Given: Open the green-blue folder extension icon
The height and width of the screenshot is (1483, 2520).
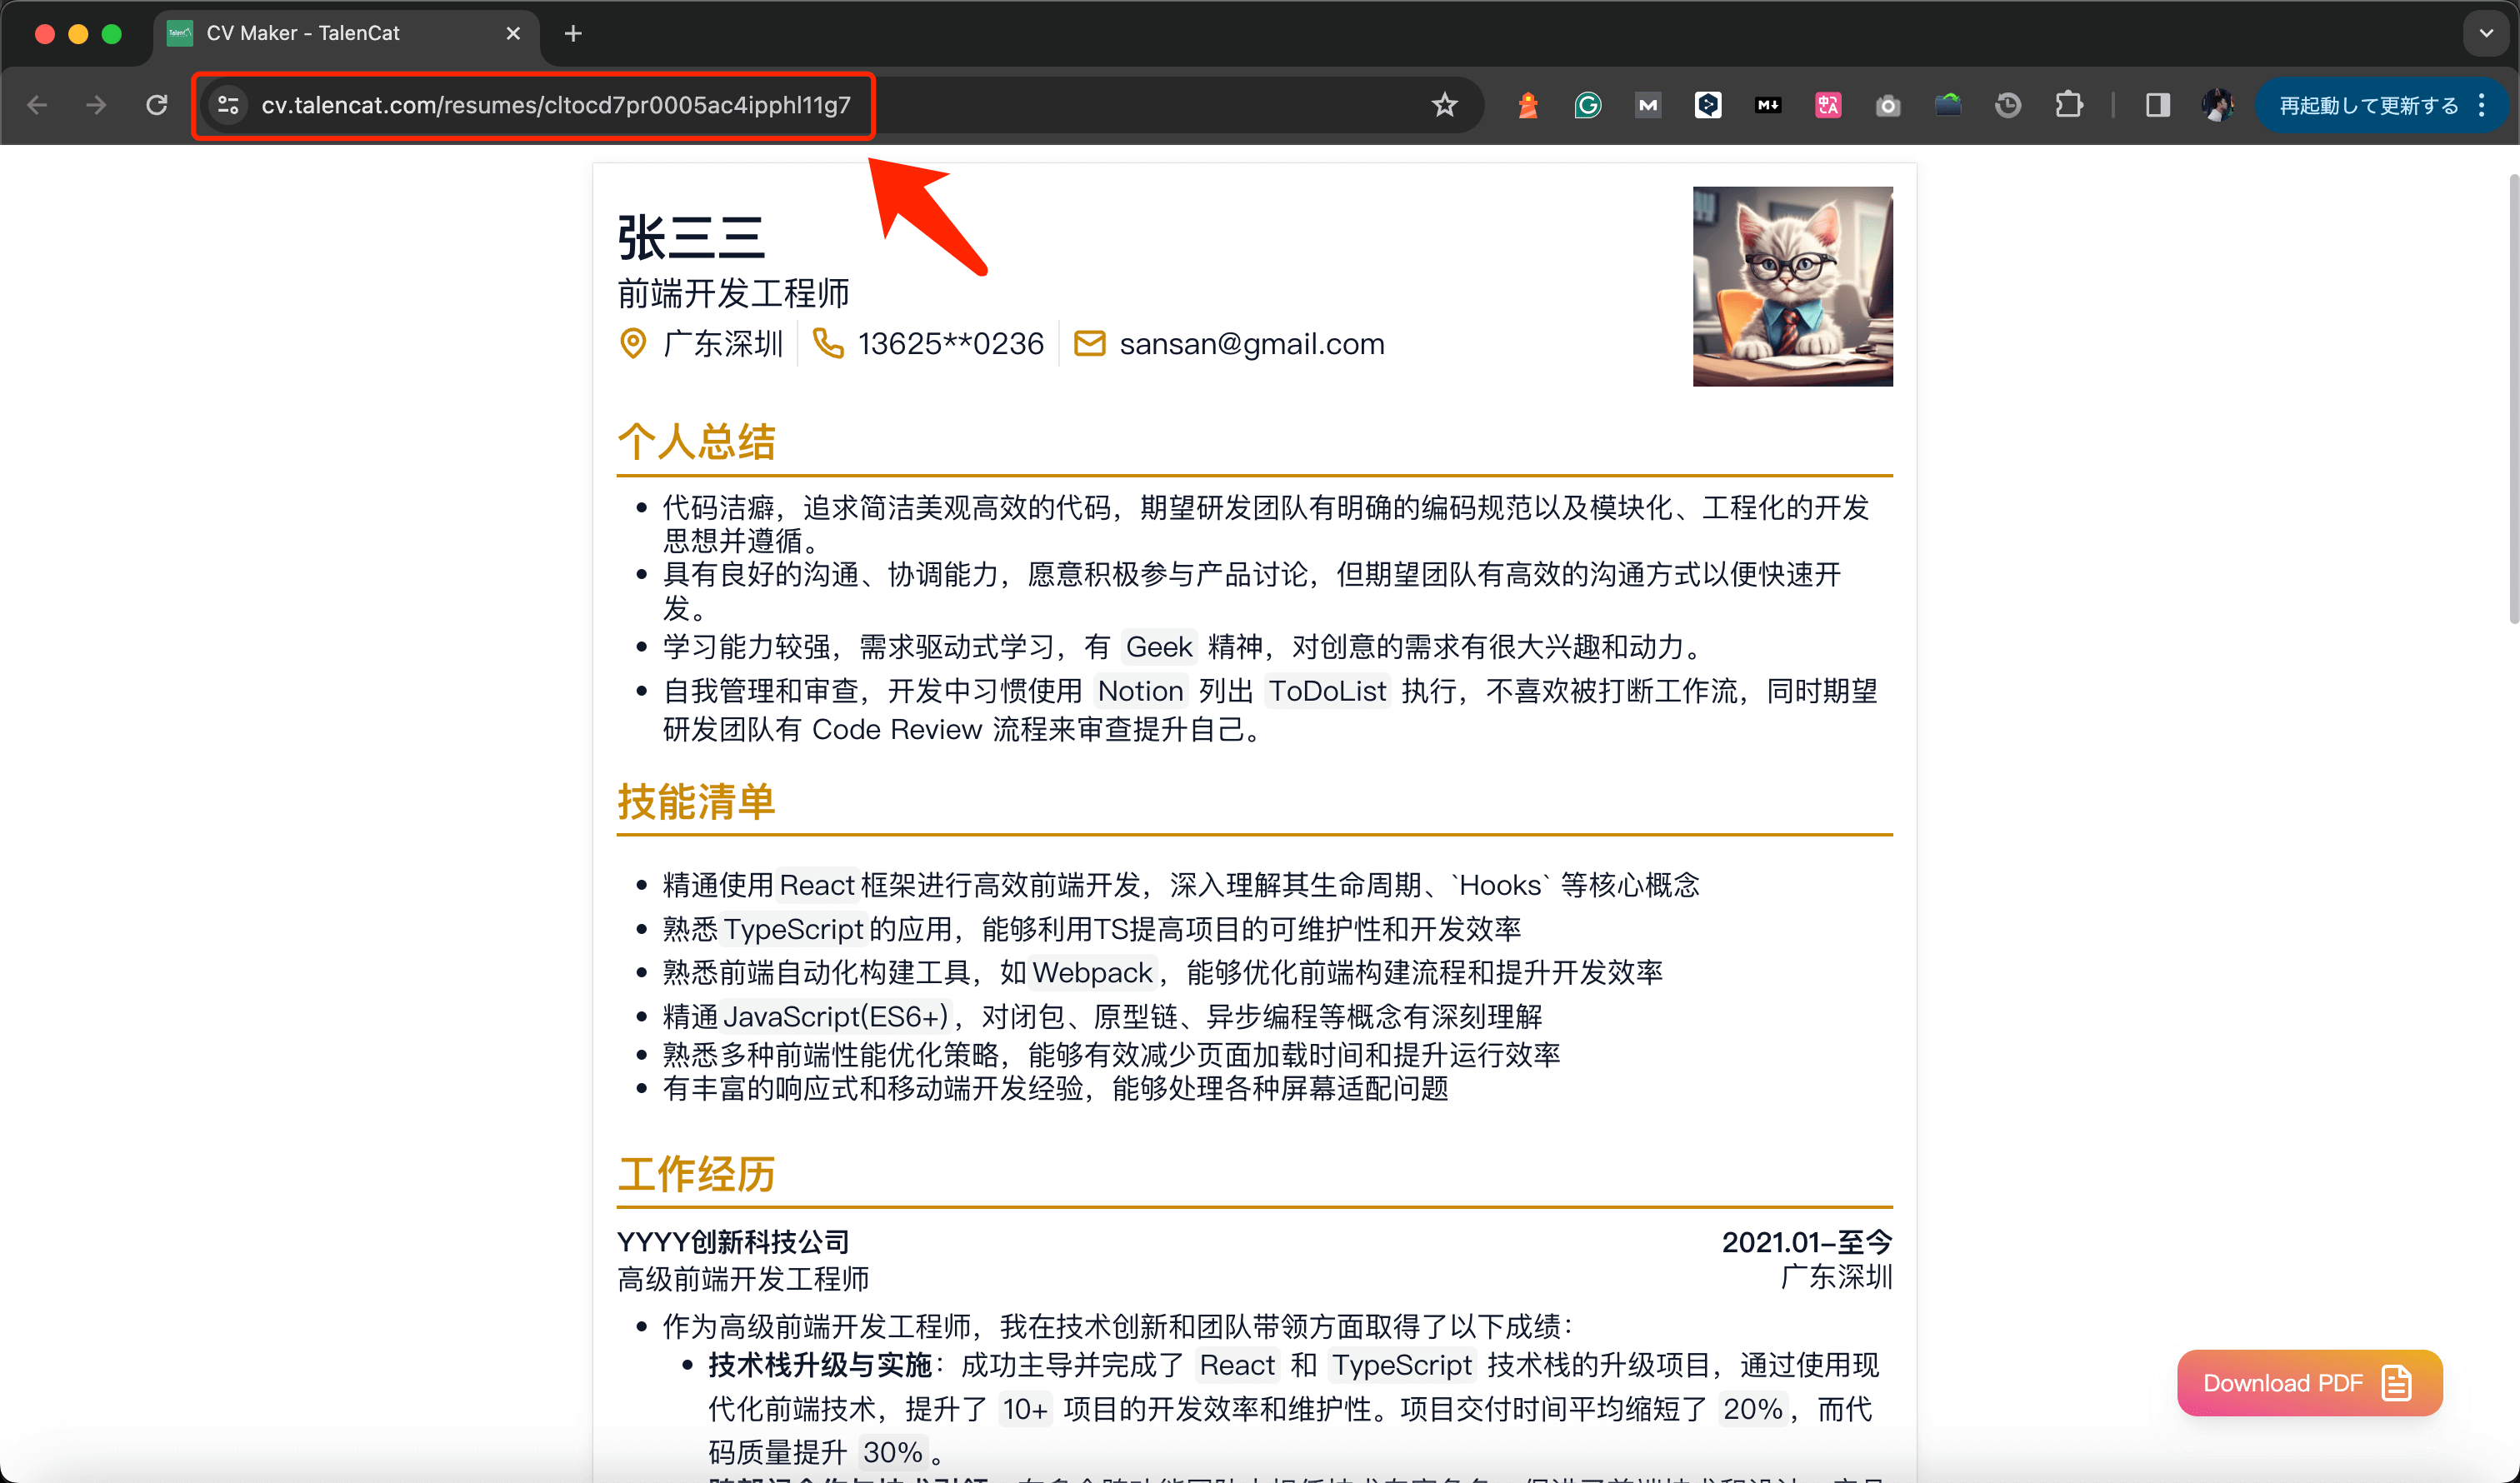Looking at the screenshot, I should click(x=1948, y=105).
